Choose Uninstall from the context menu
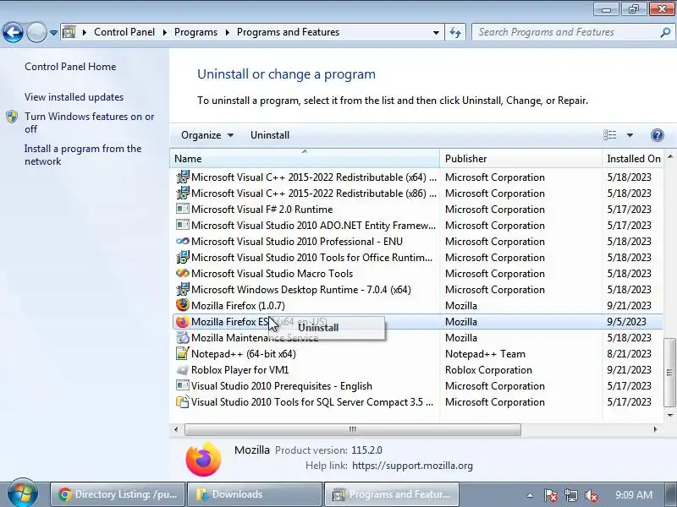 (x=327, y=328)
